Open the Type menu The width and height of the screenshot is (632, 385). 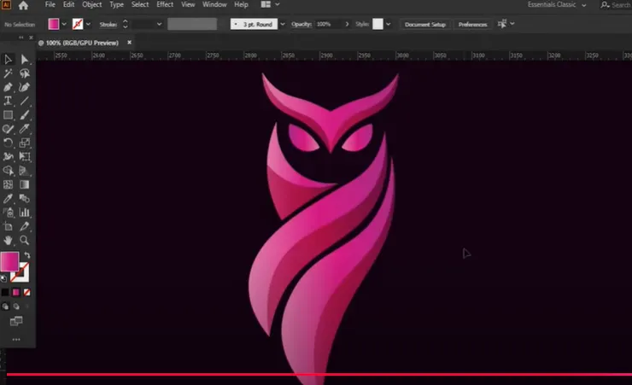116,4
